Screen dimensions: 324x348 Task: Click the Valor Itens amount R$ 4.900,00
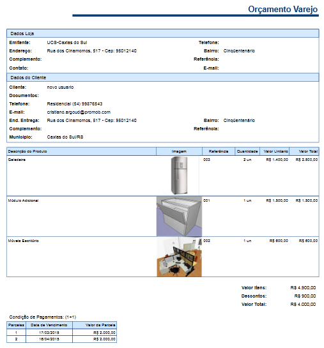click(x=303, y=287)
